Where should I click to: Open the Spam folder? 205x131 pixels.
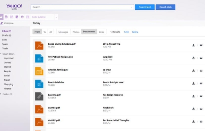coord(5,44)
